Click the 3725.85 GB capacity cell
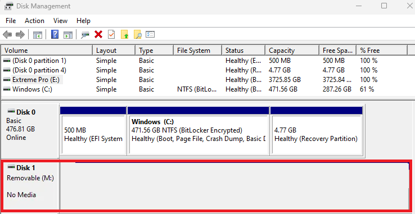 point(285,80)
